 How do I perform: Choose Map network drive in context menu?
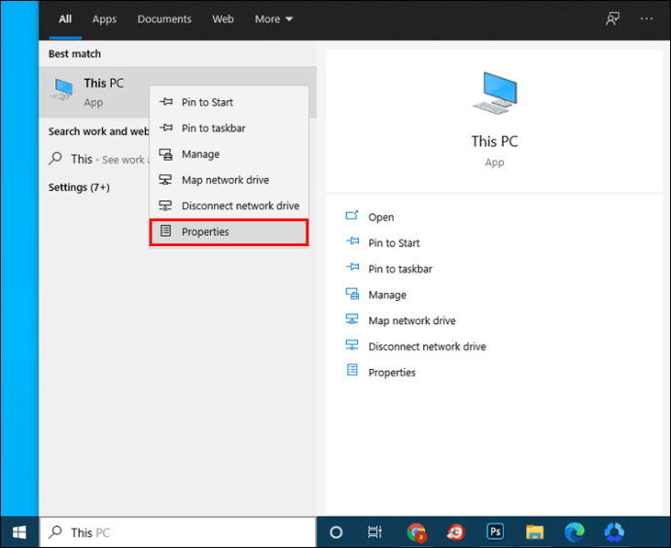(x=225, y=180)
